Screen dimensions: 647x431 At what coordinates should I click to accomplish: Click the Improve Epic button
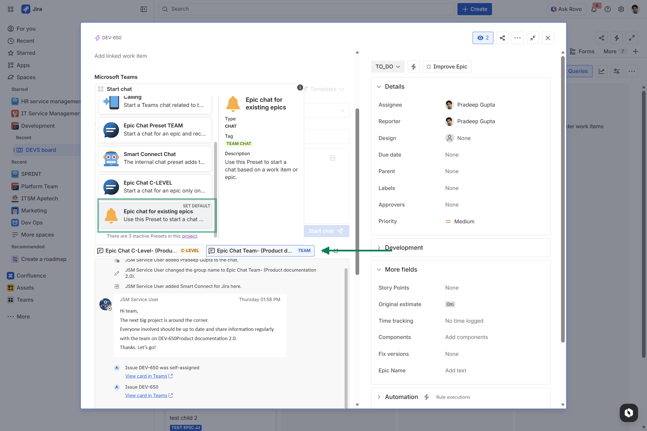click(x=447, y=67)
